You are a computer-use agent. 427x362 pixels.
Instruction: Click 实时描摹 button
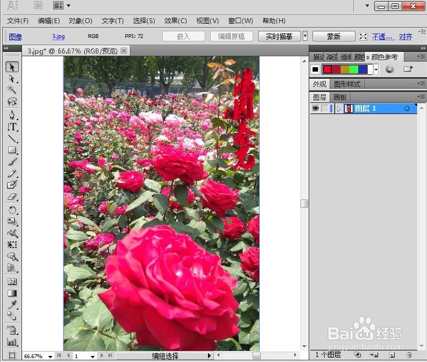click(x=279, y=36)
